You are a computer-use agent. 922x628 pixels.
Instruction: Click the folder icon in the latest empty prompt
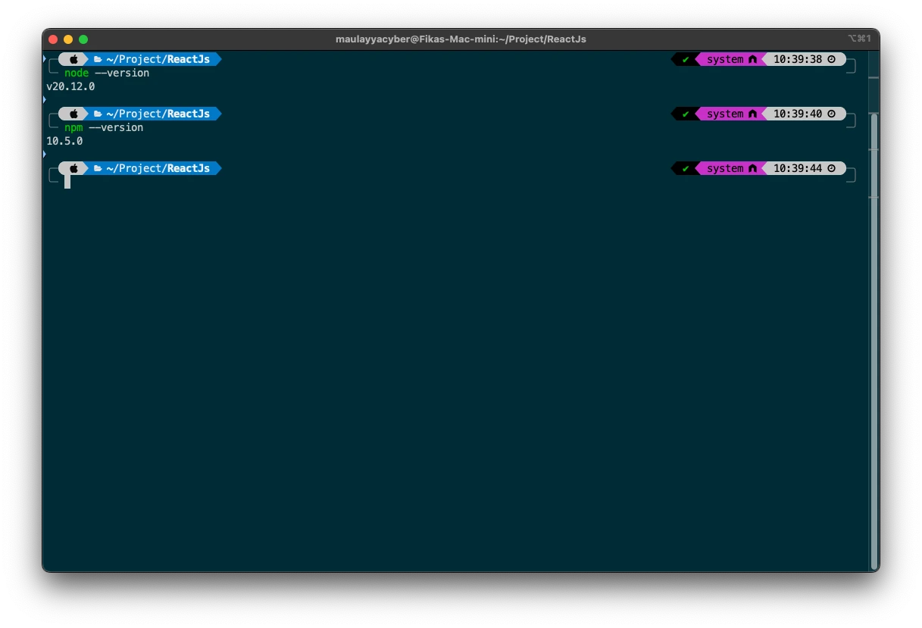coord(98,168)
